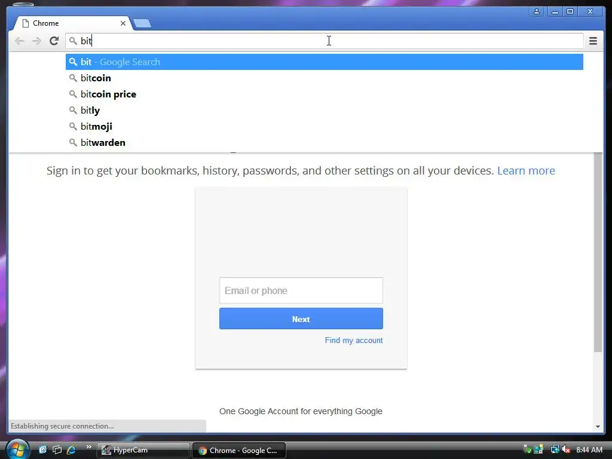
Task: Open the Find my account link
Action: 354,340
